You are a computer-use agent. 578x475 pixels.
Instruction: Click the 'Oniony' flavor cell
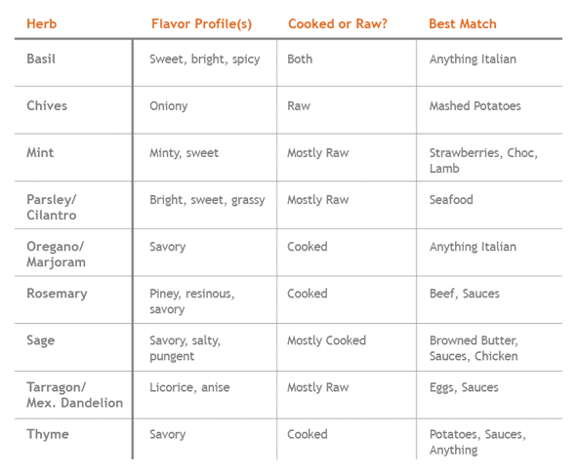[169, 106]
